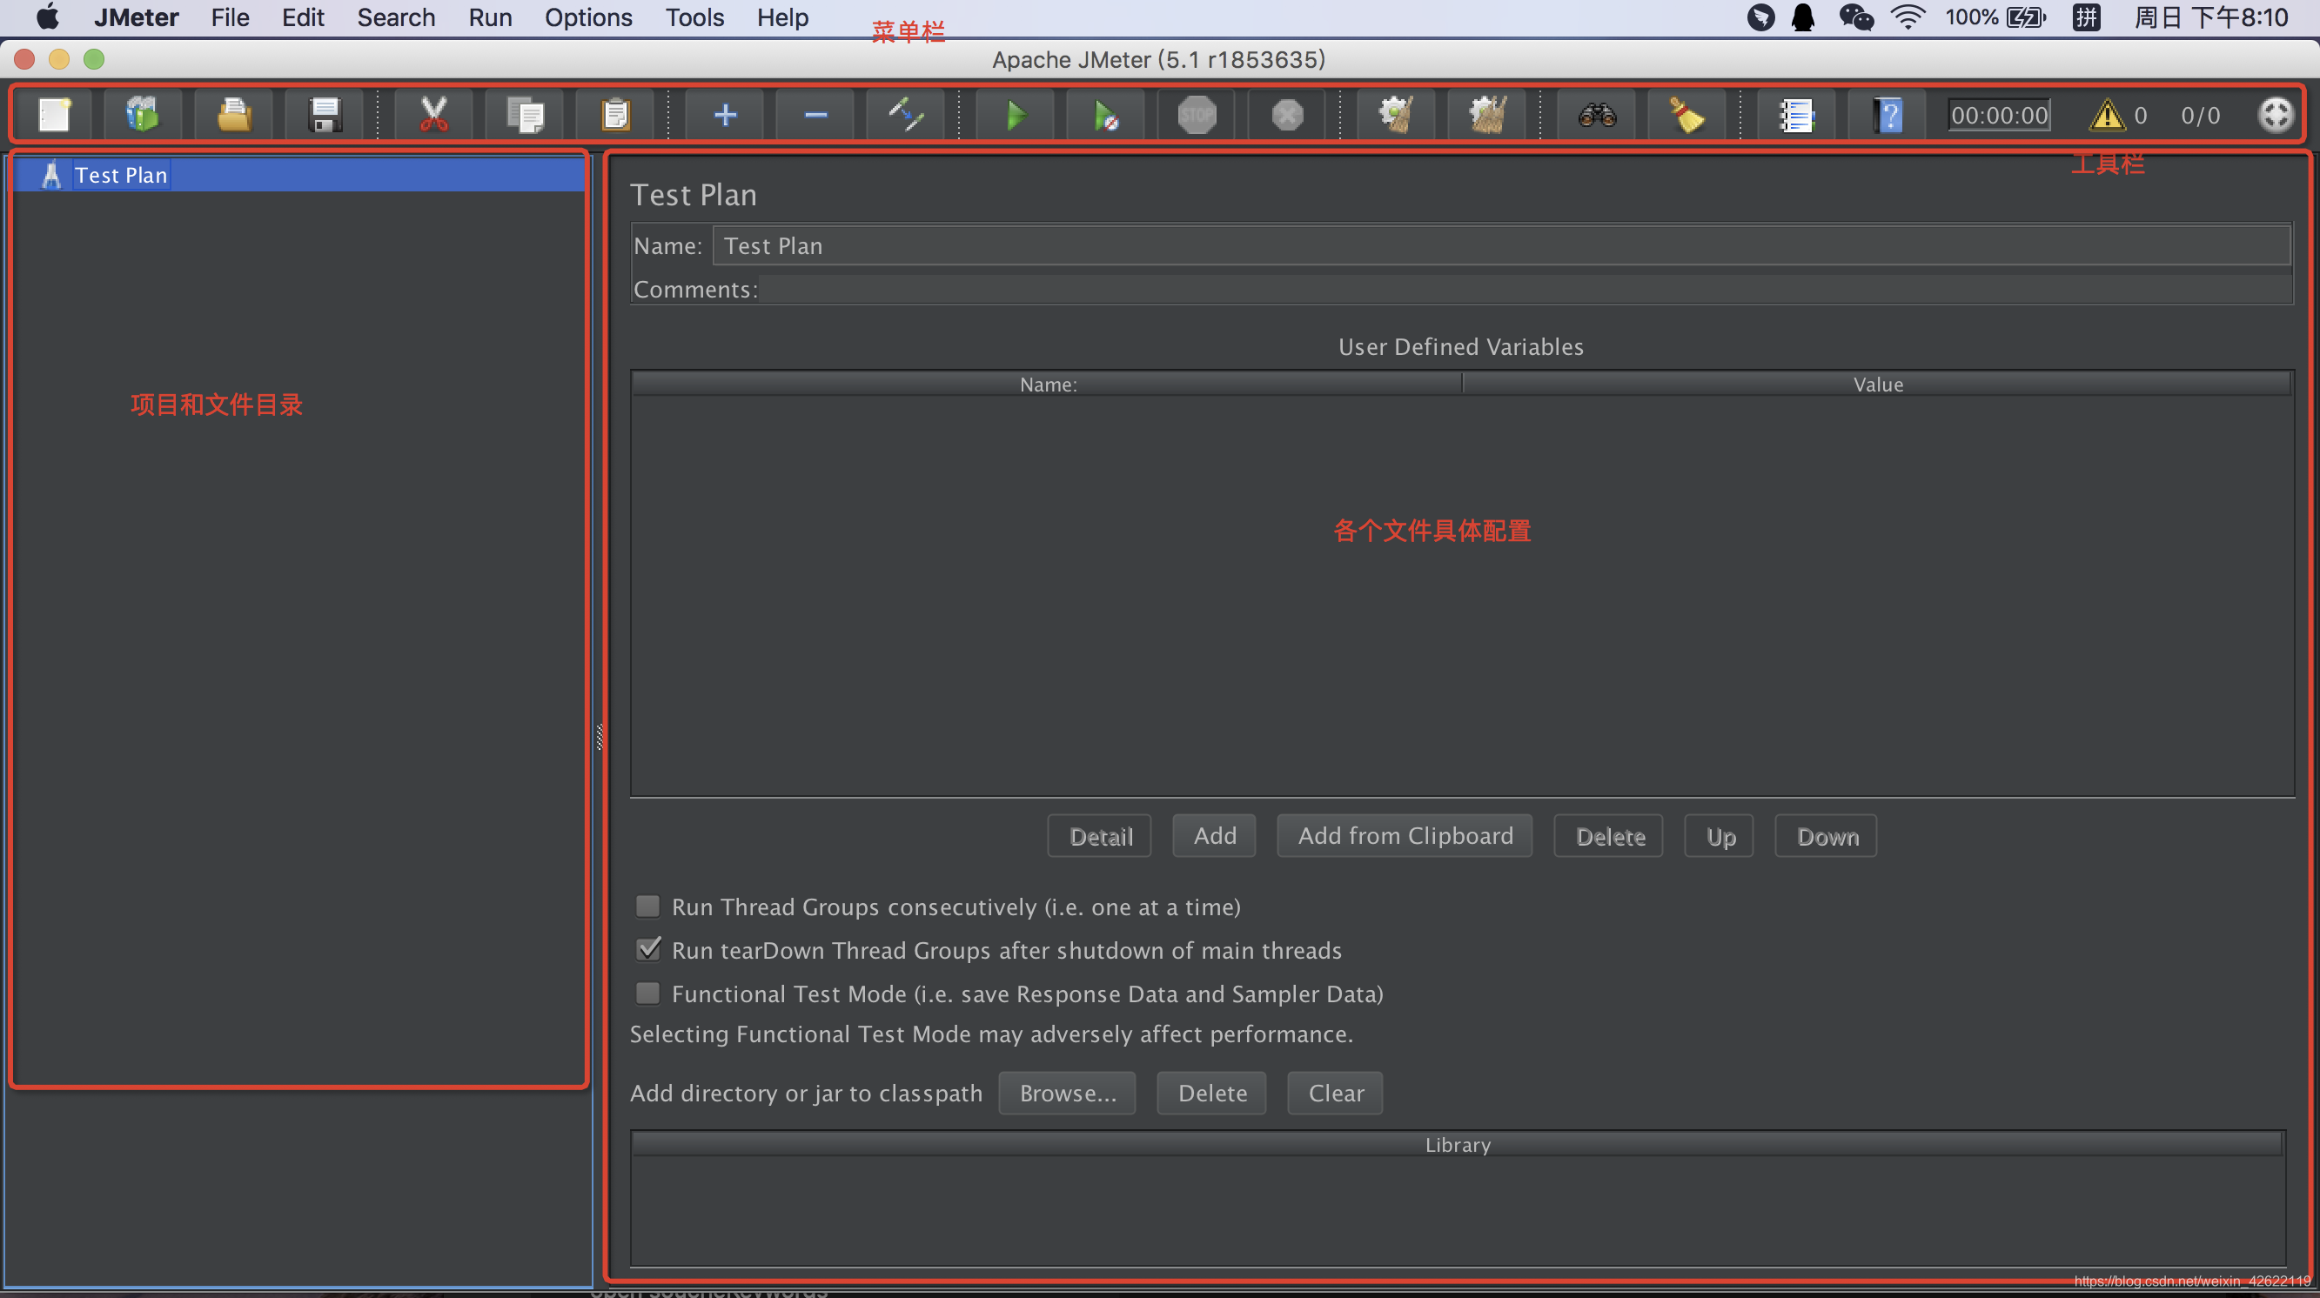Click the Browse... classpath button

[x=1067, y=1093]
